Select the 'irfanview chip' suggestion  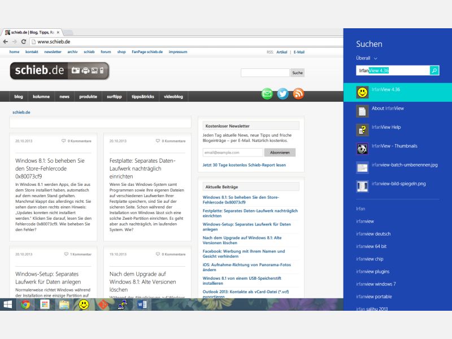(370, 259)
